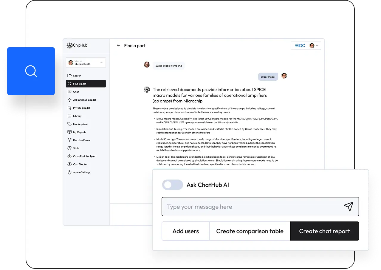This screenshot has height=270, width=381.
Task: Open Admin Settings from the sidebar
Action: click(81, 172)
